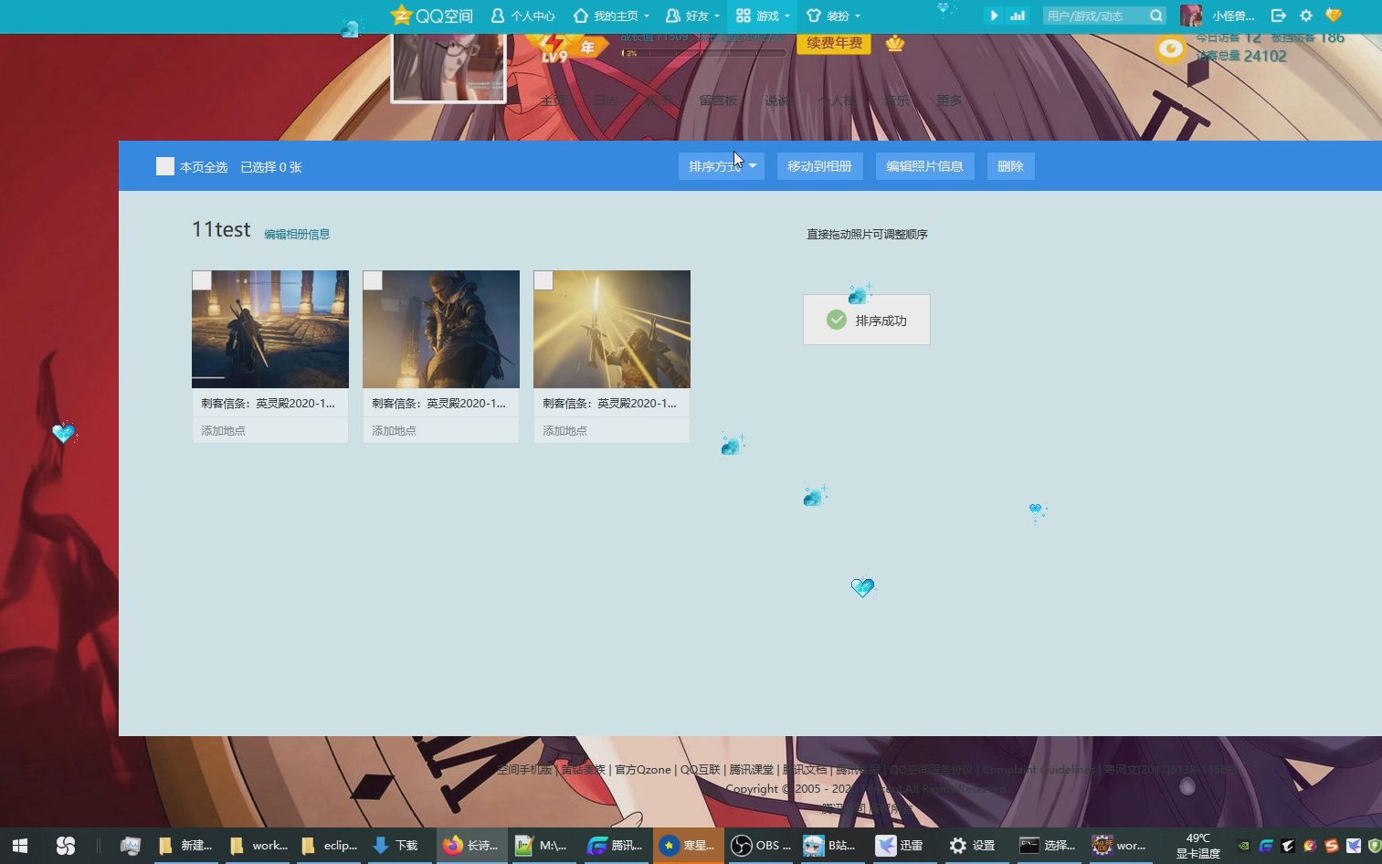Viewport: 1382px width, 864px height.
Task: Tick the checkbox on the first photo
Action: [x=202, y=280]
